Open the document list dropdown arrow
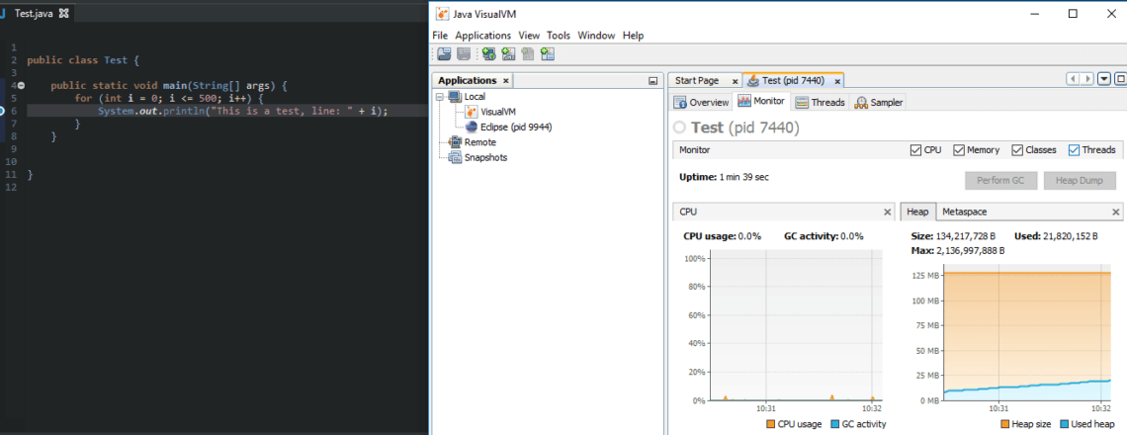Viewport: 1127px width, 435px height. [x=1104, y=79]
